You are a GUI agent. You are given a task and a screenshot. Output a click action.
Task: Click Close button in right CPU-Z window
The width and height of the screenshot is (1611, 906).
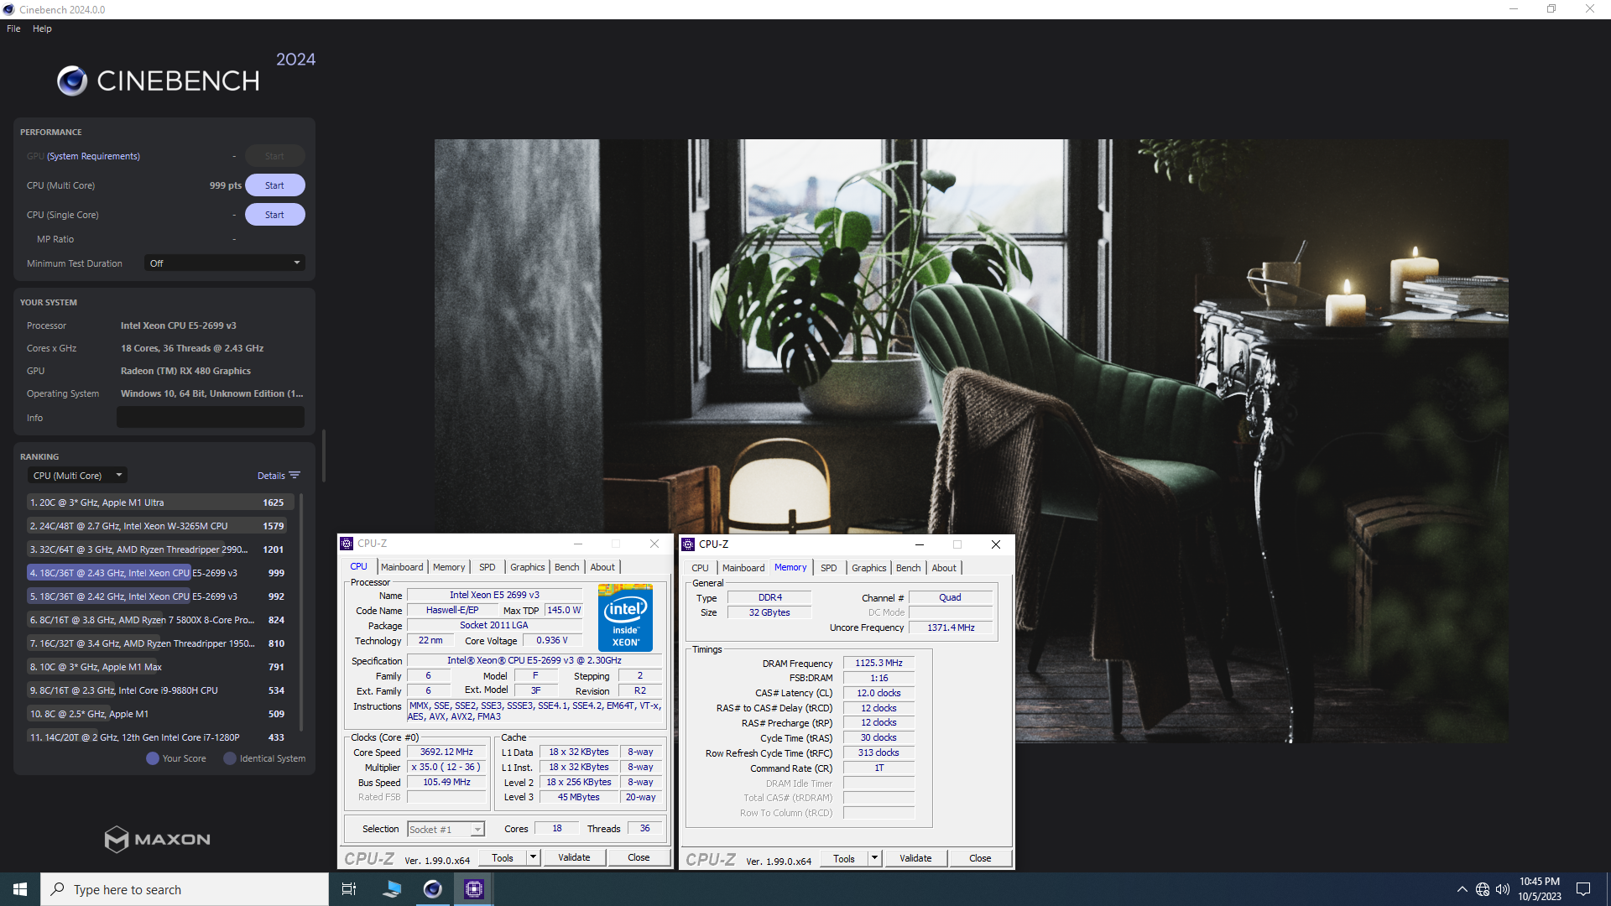tap(980, 858)
